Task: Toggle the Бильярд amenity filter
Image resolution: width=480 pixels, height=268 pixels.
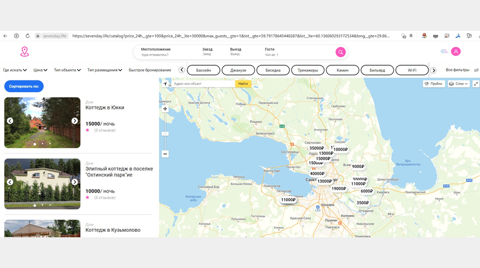Action: (377, 70)
